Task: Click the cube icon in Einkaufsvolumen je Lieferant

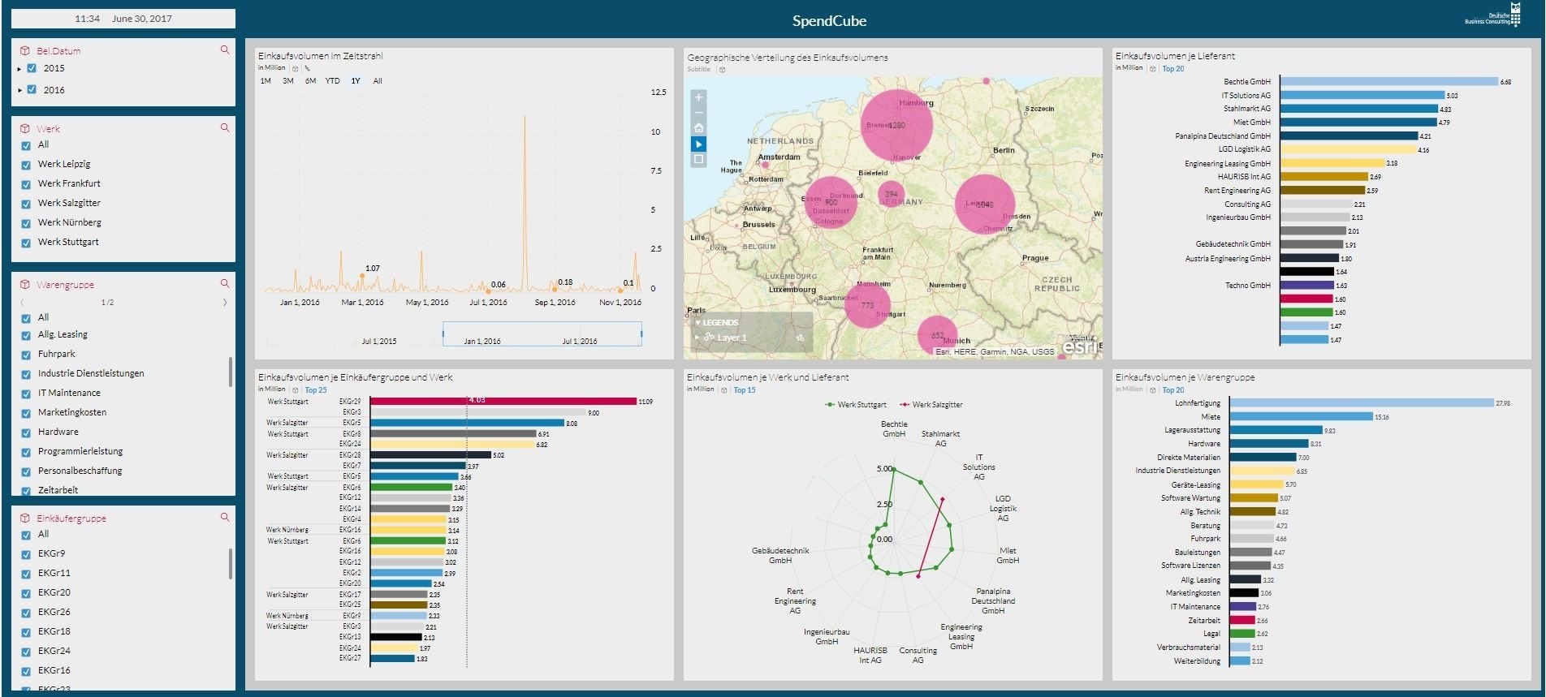Action: pos(1152,68)
